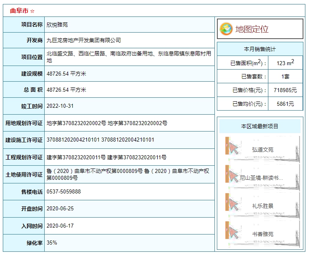309x255 pixels.
Task: Open the 书香雅苑 project link
Action: 263,234
